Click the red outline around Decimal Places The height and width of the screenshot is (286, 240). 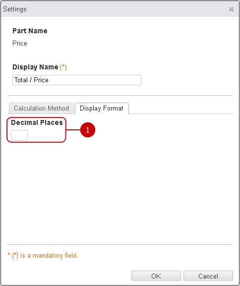pos(36,117)
